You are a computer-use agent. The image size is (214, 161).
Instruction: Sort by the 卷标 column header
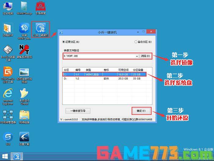pyautogui.click(x=106, y=70)
